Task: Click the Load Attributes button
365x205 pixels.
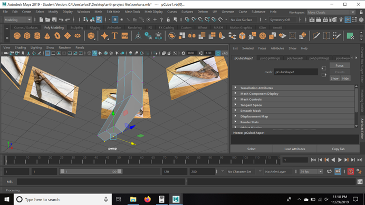Action: tap(295, 149)
